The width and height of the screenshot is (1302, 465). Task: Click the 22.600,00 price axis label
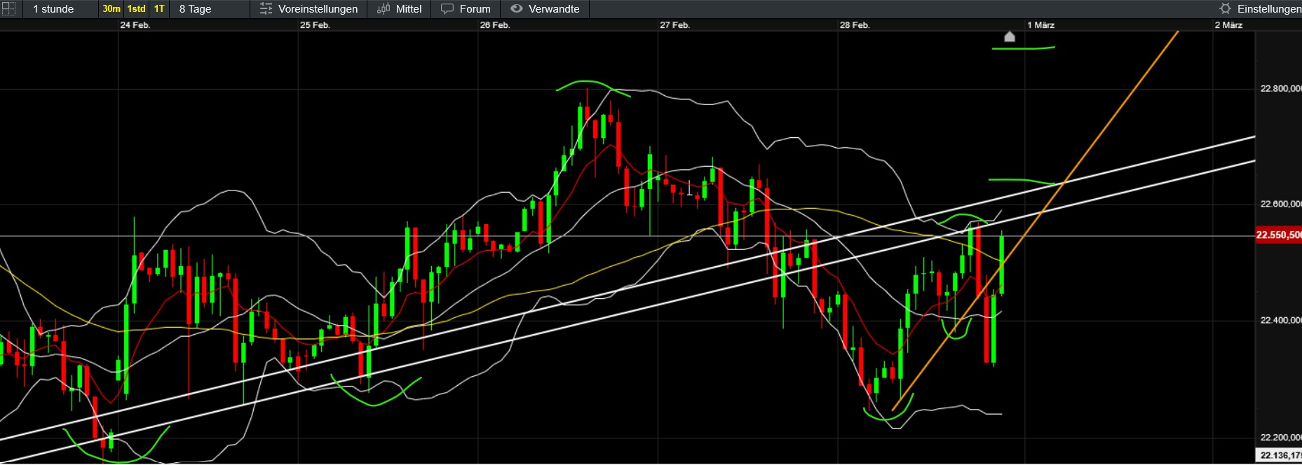[x=1280, y=204]
